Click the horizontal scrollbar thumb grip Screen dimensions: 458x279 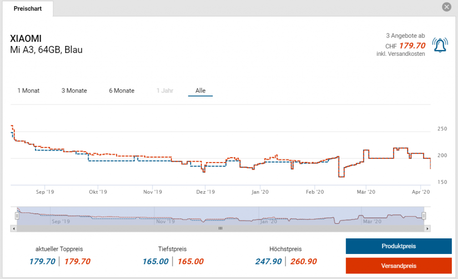[220, 228]
